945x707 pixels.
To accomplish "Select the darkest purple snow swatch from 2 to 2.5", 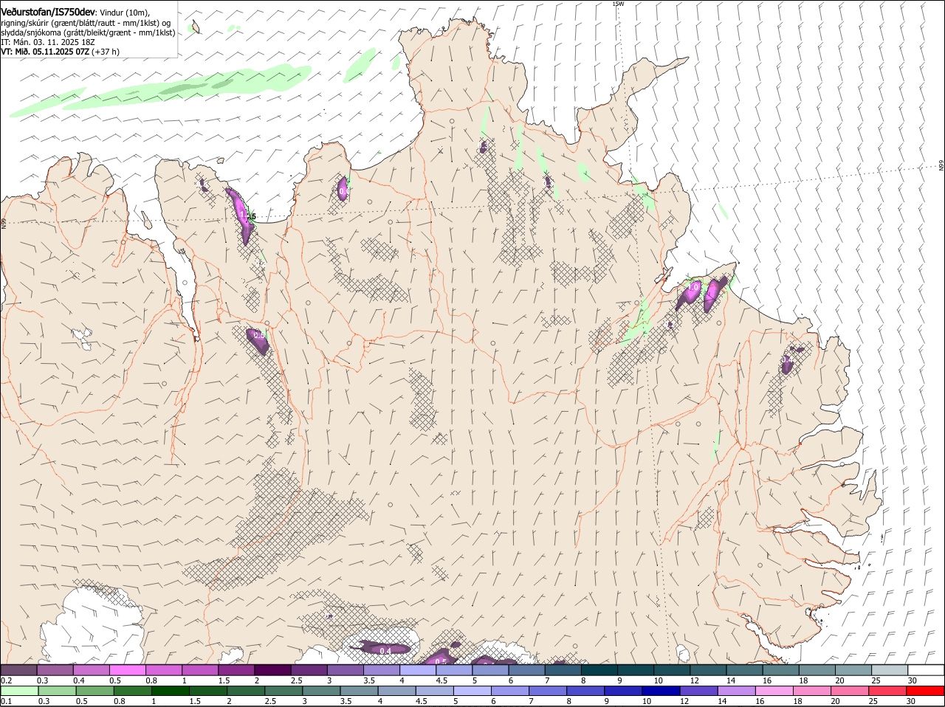I will coord(272,669).
